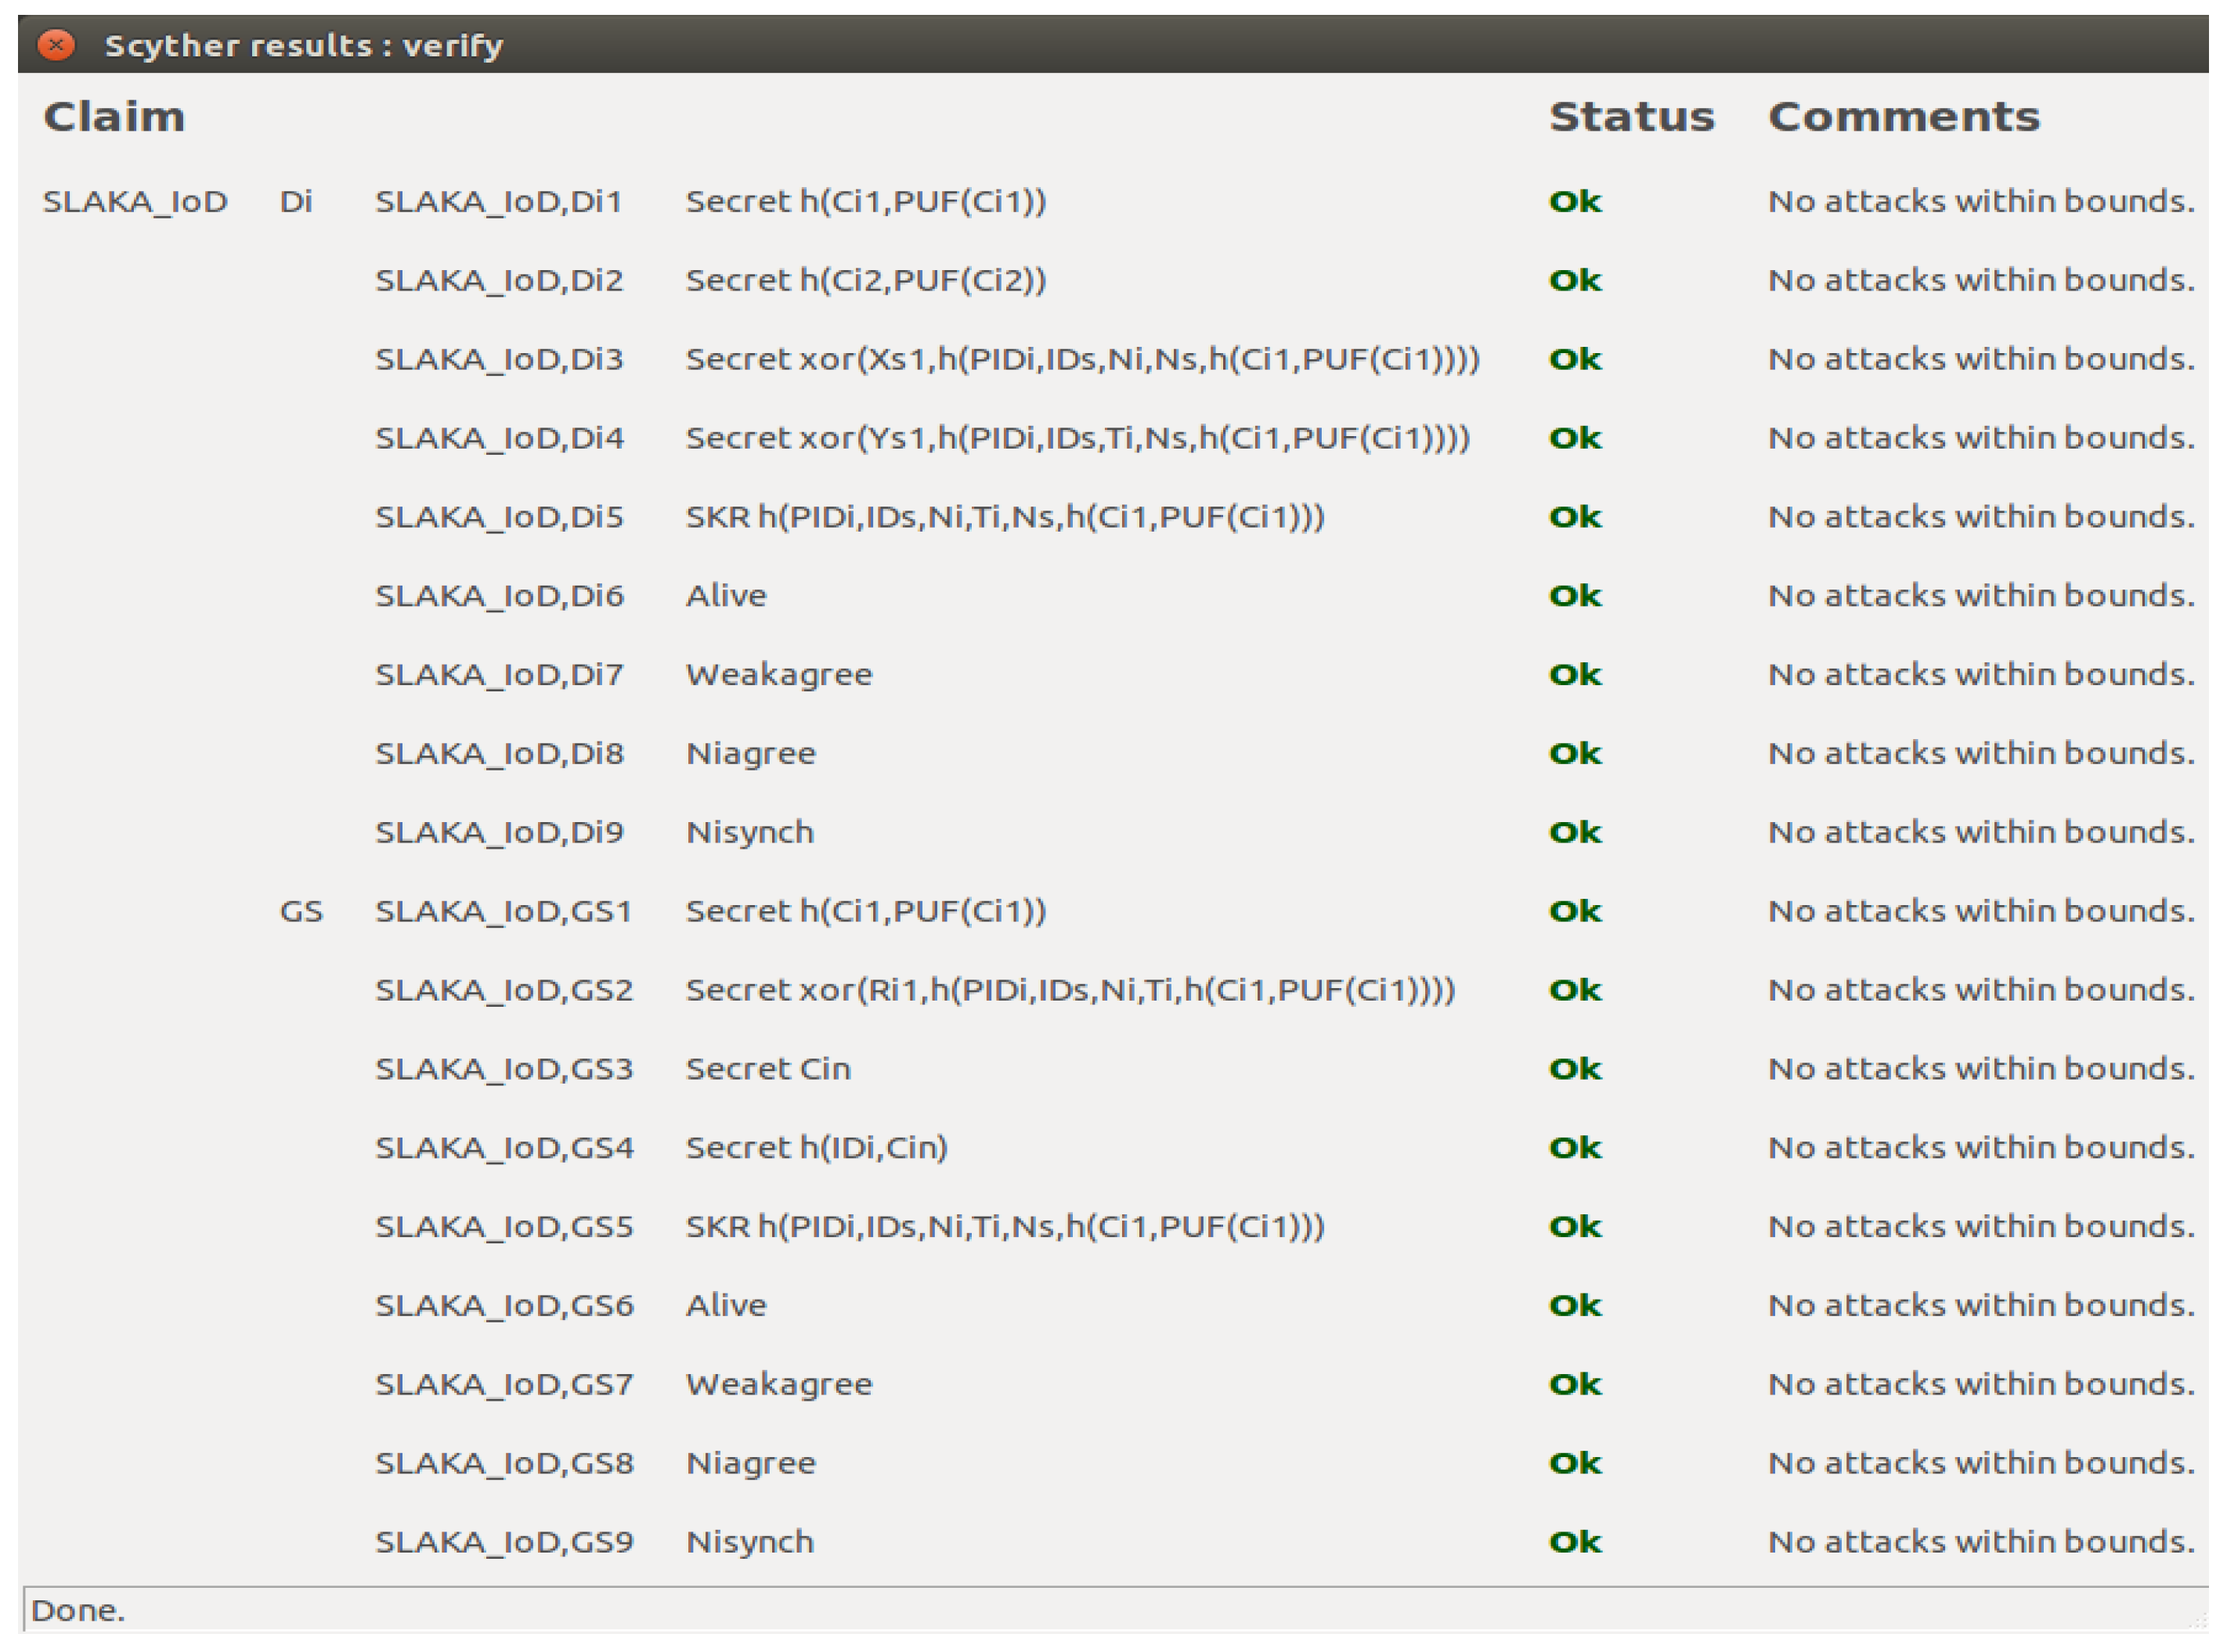Click window title Scyther results : verify
The height and width of the screenshot is (1652, 2227).
tap(304, 45)
